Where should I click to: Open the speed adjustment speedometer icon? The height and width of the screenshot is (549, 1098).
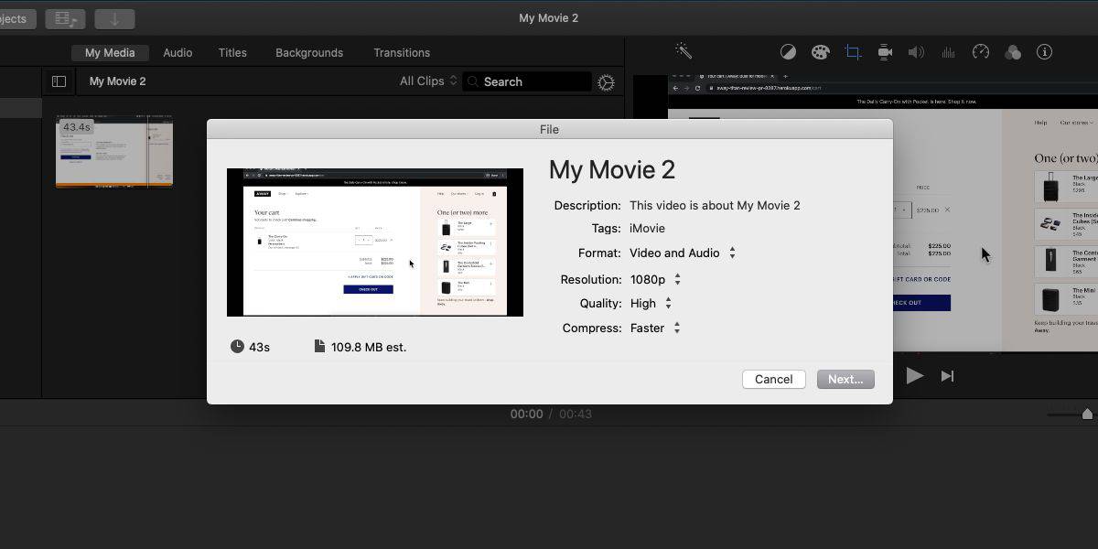pos(981,52)
